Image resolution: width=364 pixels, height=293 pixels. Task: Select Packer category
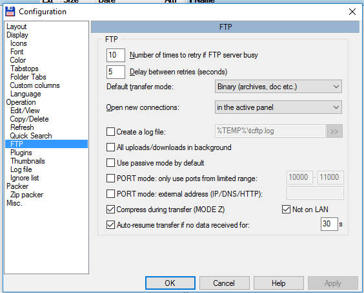[17, 186]
